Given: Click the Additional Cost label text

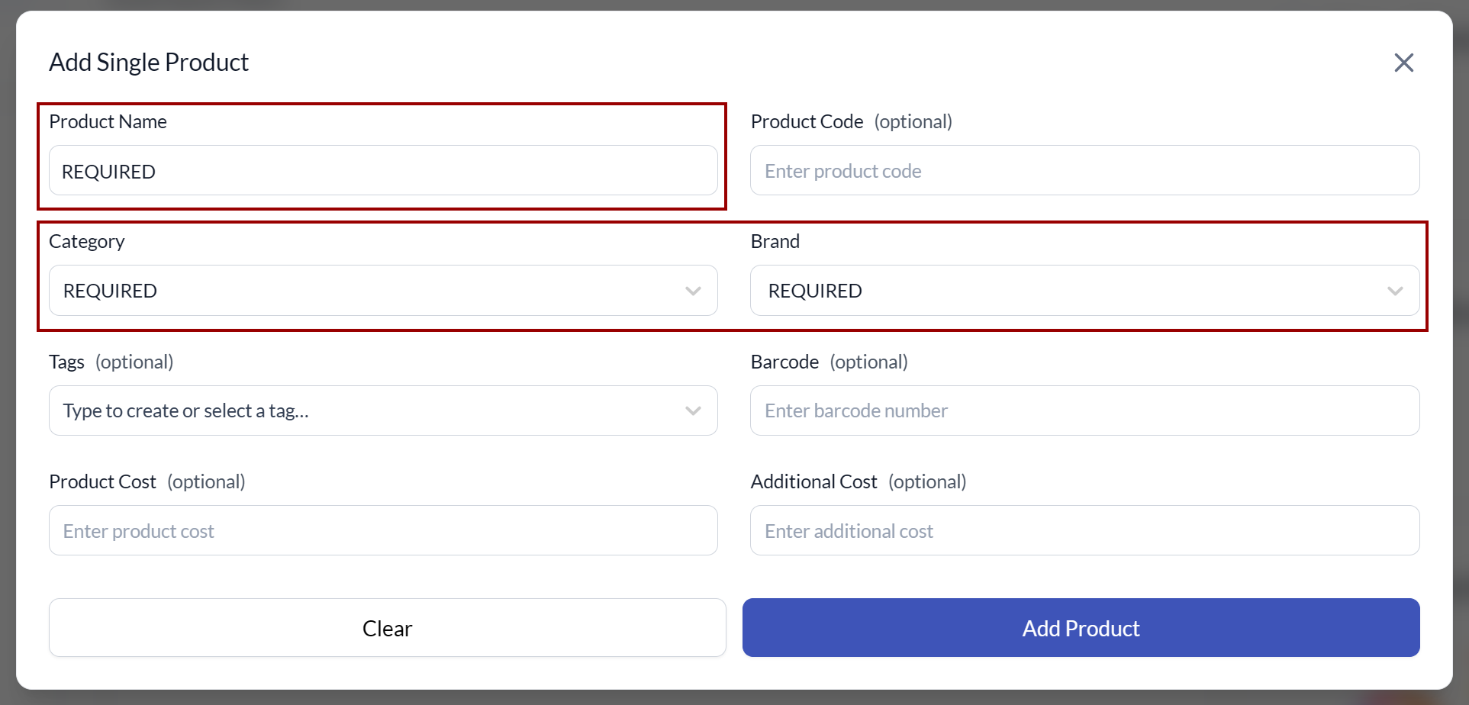Looking at the screenshot, I should [x=813, y=482].
